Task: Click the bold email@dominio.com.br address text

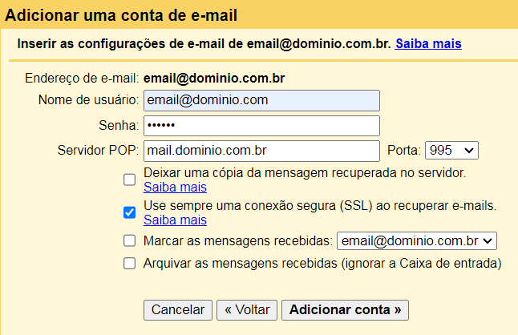Action: [214, 79]
